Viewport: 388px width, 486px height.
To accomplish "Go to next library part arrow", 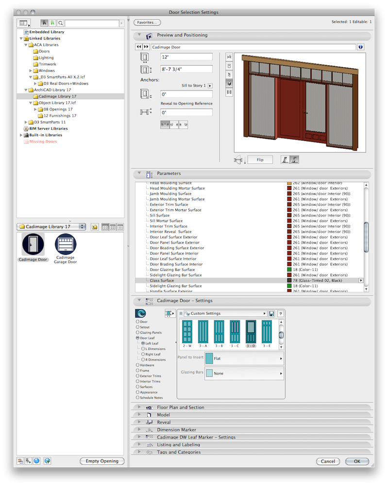I will [x=146, y=47].
